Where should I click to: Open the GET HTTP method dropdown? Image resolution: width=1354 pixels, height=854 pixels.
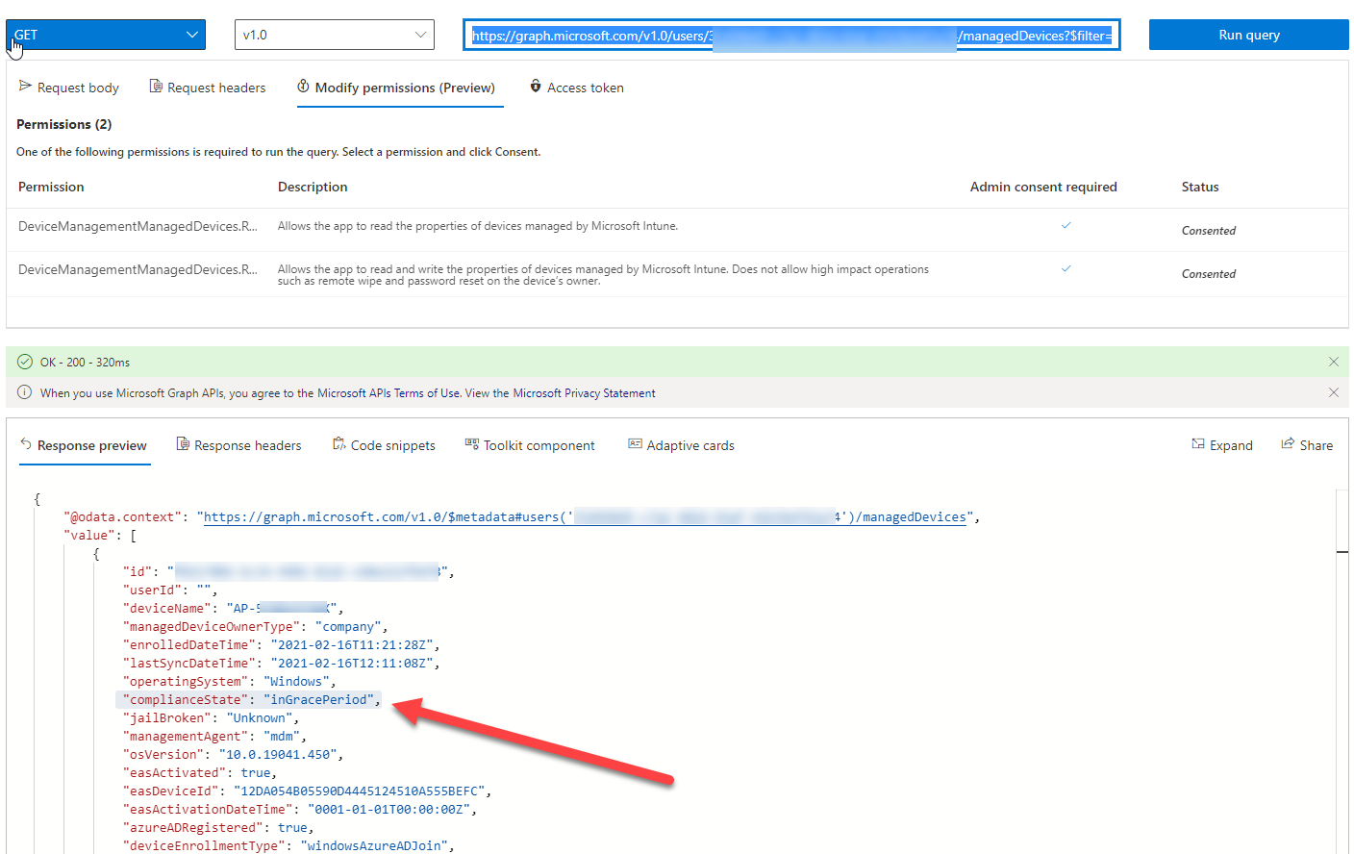(106, 35)
